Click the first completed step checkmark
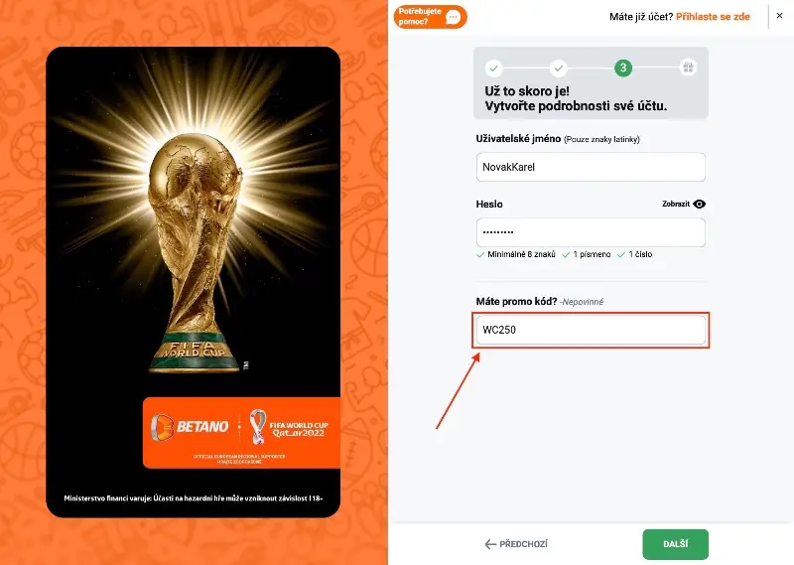The image size is (794, 565). 493,68
